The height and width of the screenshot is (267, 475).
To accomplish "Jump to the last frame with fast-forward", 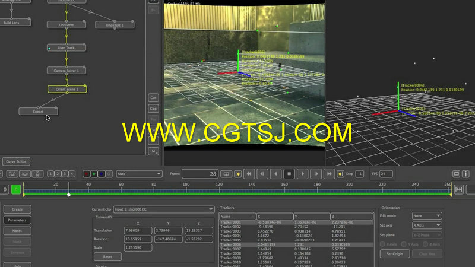I will pos(329,174).
